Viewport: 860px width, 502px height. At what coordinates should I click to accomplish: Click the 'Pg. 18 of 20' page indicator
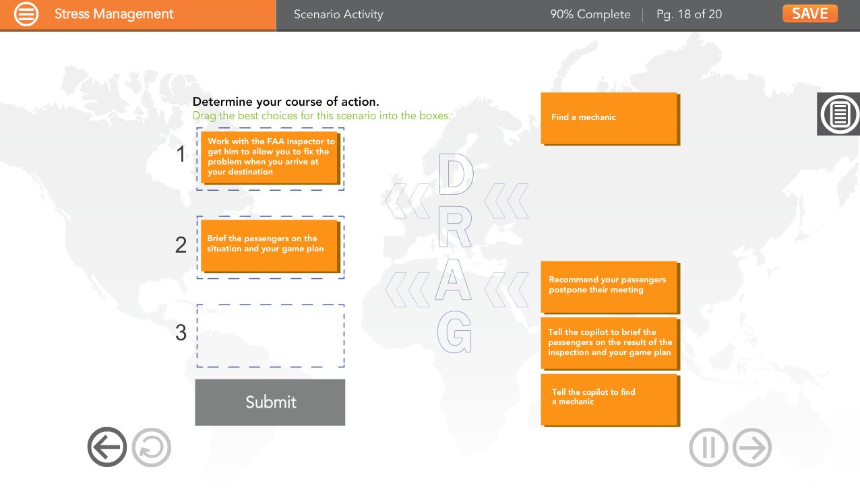[x=689, y=14]
